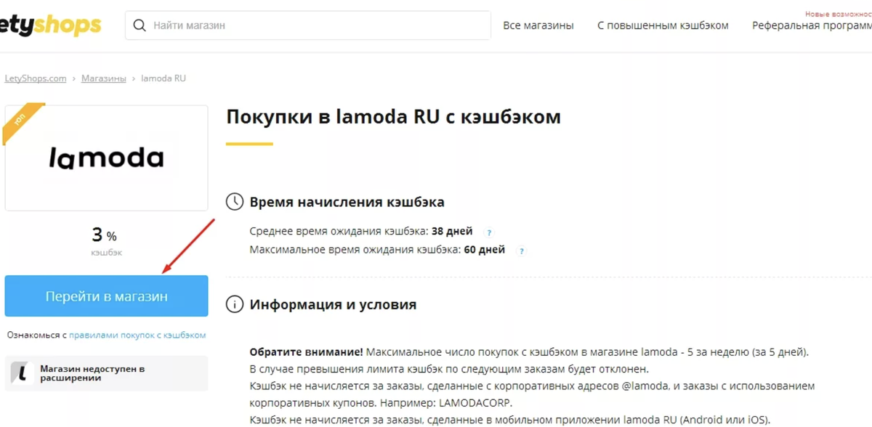The height and width of the screenshot is (427, 872).
Task: Click help icon next to '38 дней'
Action: [x=489, y=232]
